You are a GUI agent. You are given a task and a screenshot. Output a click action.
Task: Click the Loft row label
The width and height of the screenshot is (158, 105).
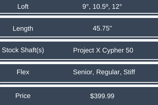(x=23, y=7)
